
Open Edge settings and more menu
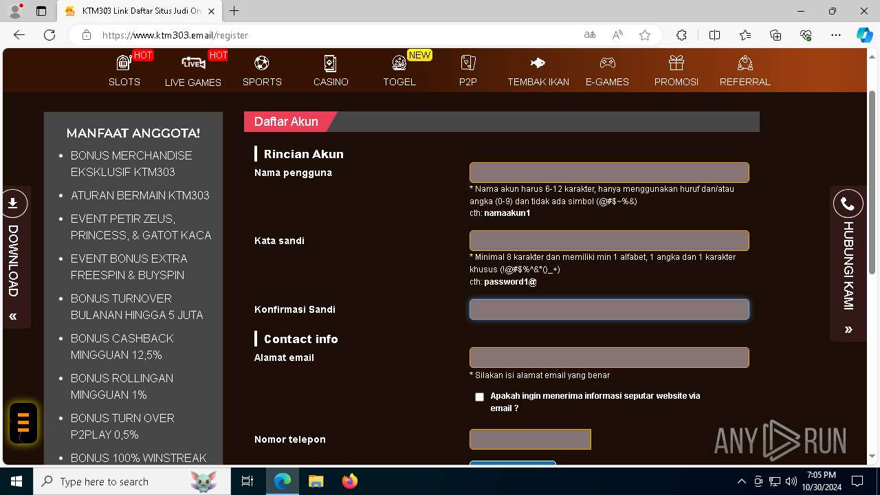(836, 35)
